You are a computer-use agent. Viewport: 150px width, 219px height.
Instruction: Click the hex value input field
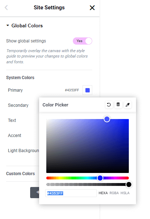71,193
